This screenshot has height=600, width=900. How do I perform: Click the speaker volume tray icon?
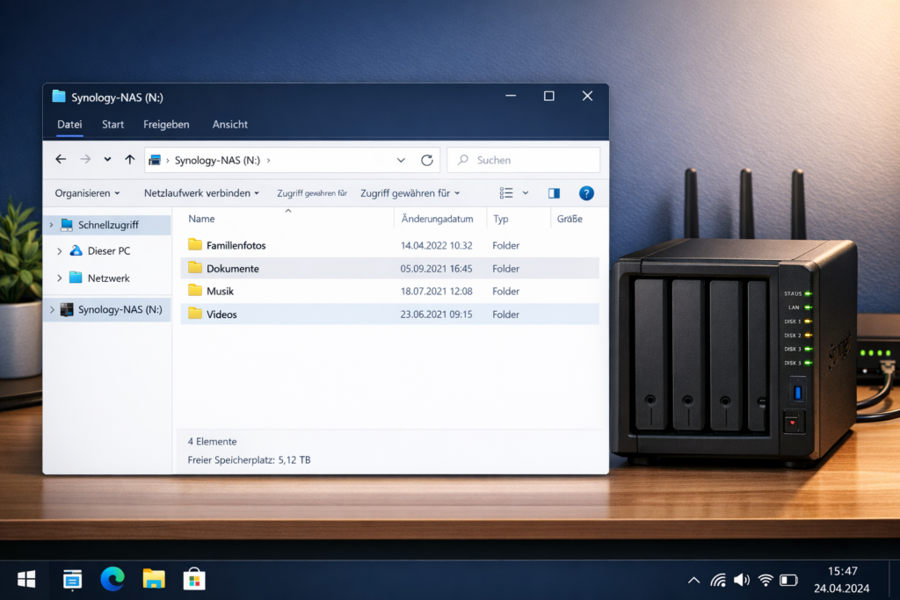[x=742, y=580]
